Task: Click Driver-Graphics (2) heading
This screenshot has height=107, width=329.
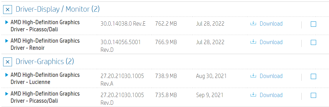Action: click(45, 61)
